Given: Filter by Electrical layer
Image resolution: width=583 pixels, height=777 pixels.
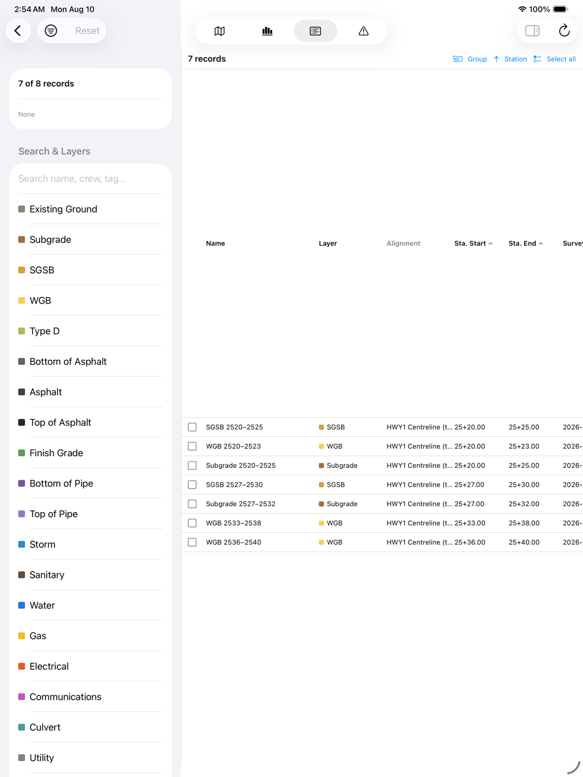Looking at the screenshot, I should click(x=91, y=667).
